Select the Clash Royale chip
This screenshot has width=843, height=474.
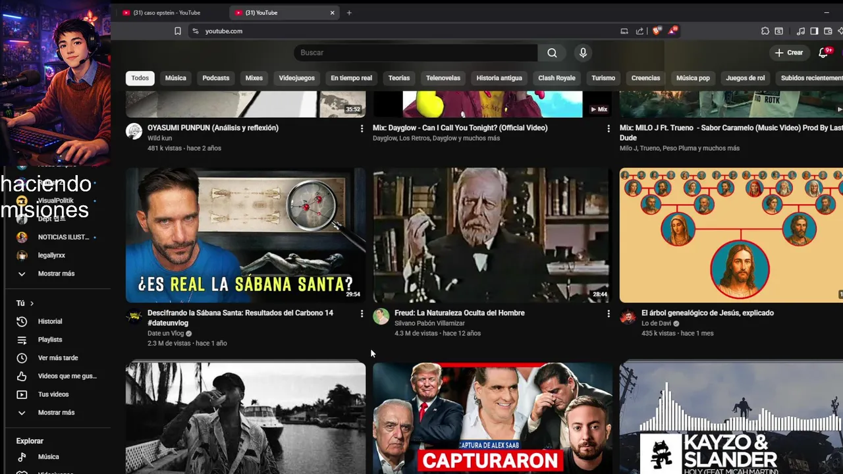click(x=557, y=78)
